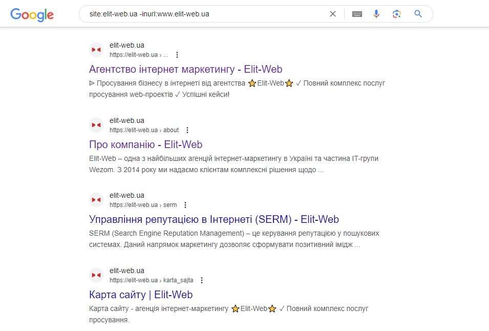Image resolution: width=489 pixels, height=331 pixels.
Task: Click the Google logo
Action: pyautogui.click(x=32, y=15)
